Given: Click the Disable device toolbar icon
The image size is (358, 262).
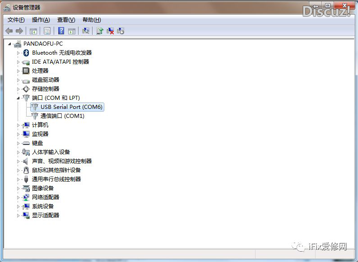Looking at the screenshot, I should 121,31.
